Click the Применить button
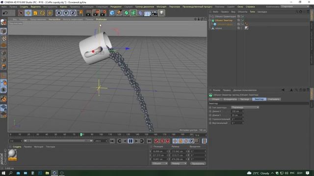The width and height of the screenshot is (314, 176). pos(198,163)
